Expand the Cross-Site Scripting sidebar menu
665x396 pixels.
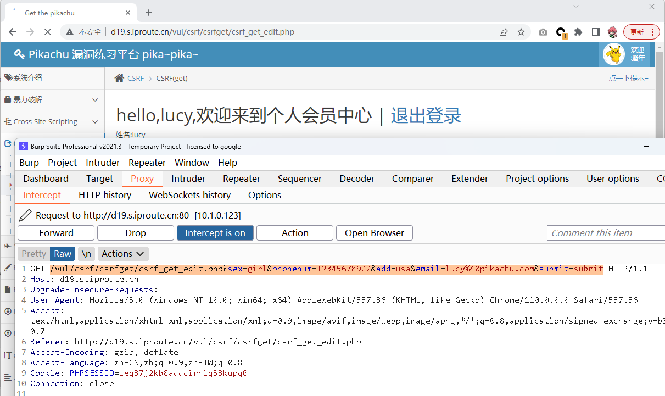pyautogui.click(x=52, y=122)
